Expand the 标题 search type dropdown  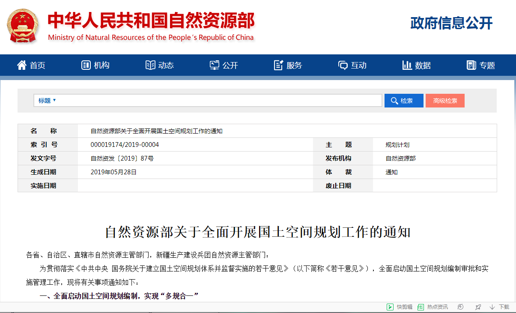pyautogui.click(x=47, y=101)
